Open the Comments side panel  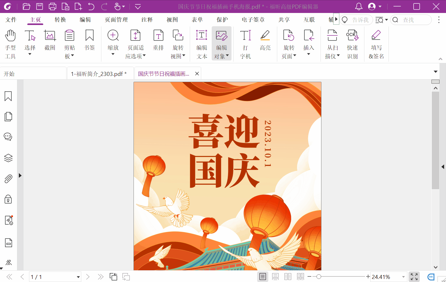(8, 137)
